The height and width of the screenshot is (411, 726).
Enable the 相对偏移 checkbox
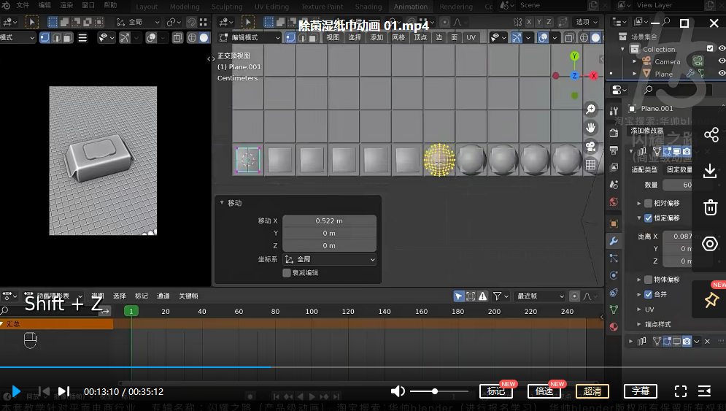coord(648,203)
